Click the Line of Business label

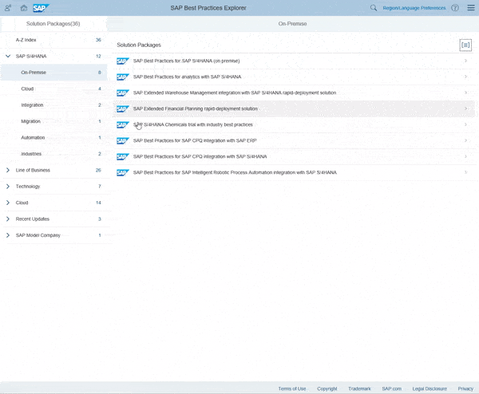click(x=33, y=170)
